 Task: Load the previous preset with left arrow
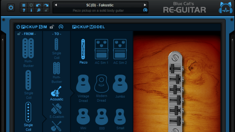(x=56, y=5)
